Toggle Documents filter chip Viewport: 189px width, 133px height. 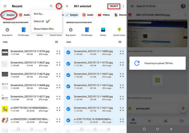pyautogui.click(x=120, y=15)
